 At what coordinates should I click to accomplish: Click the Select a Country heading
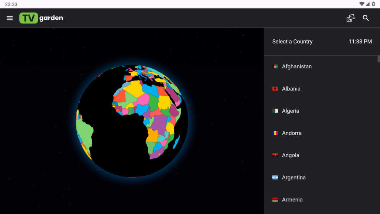292,42
